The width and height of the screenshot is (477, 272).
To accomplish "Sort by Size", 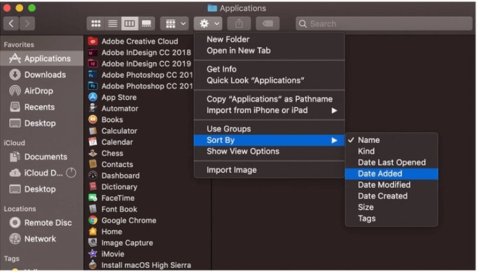I will [x=391, y=207].
